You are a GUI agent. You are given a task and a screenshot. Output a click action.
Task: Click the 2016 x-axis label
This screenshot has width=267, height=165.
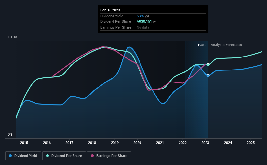click(47, 143)
